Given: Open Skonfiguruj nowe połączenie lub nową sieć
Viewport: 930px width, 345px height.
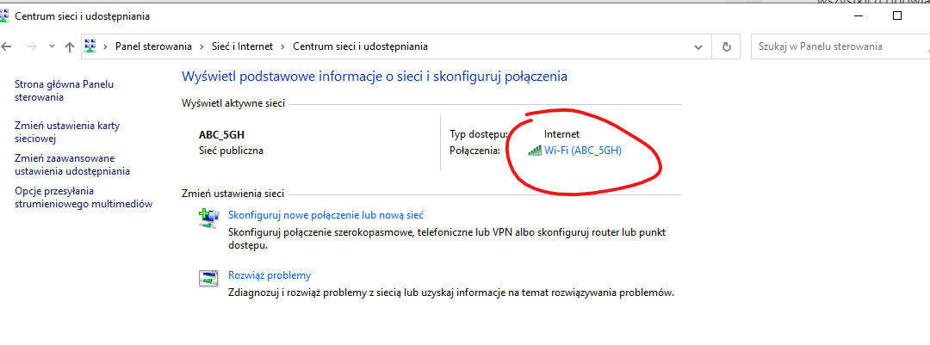Looking at the screenshot, I should coord(325,215).
